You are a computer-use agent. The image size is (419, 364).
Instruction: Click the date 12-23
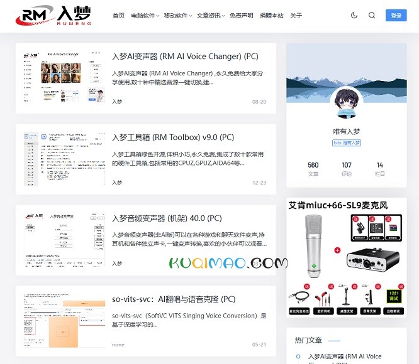tap(259, 183)
